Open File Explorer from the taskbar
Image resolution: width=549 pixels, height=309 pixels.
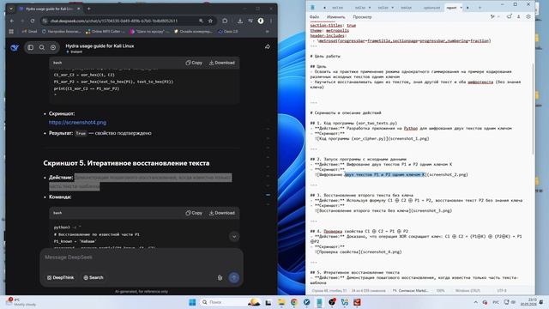[x=281, y=302]
